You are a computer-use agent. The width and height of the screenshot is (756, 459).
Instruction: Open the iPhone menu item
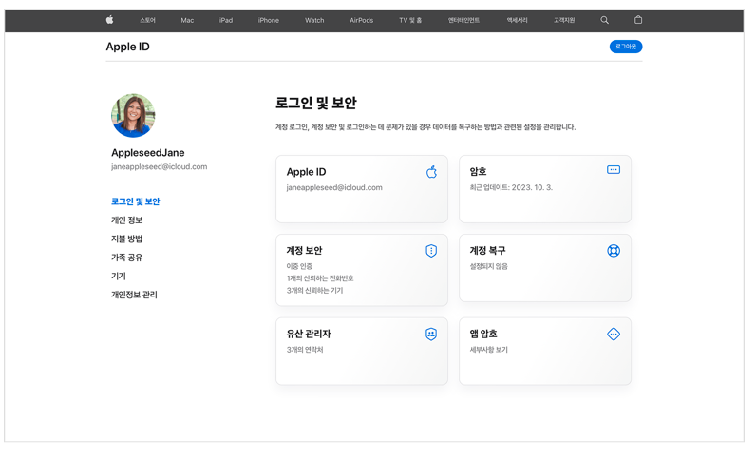click(271, 20)
